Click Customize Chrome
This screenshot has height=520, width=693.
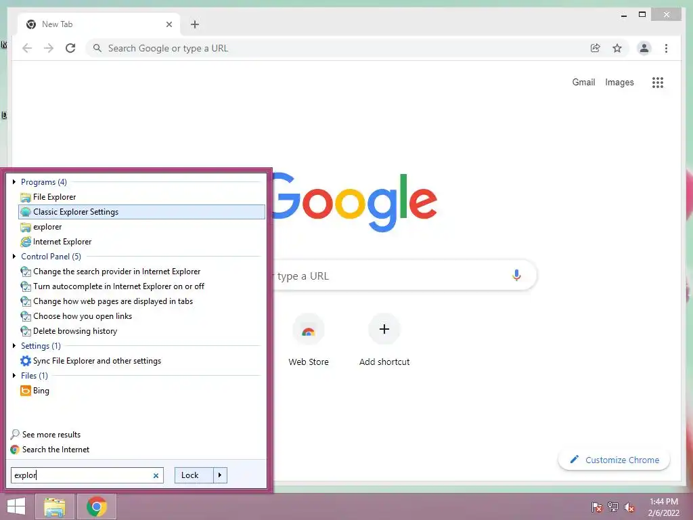coord(614,460)
